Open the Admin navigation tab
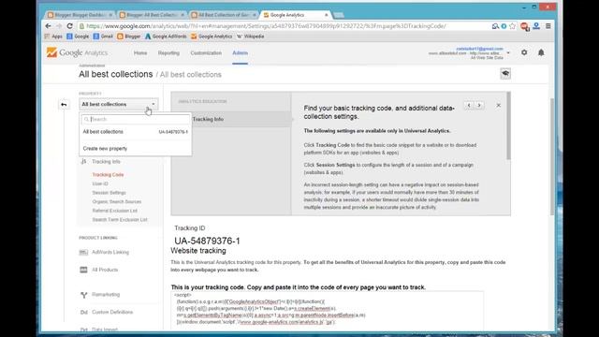The width and height of the screenshot is (599, 337). [240, 52]
